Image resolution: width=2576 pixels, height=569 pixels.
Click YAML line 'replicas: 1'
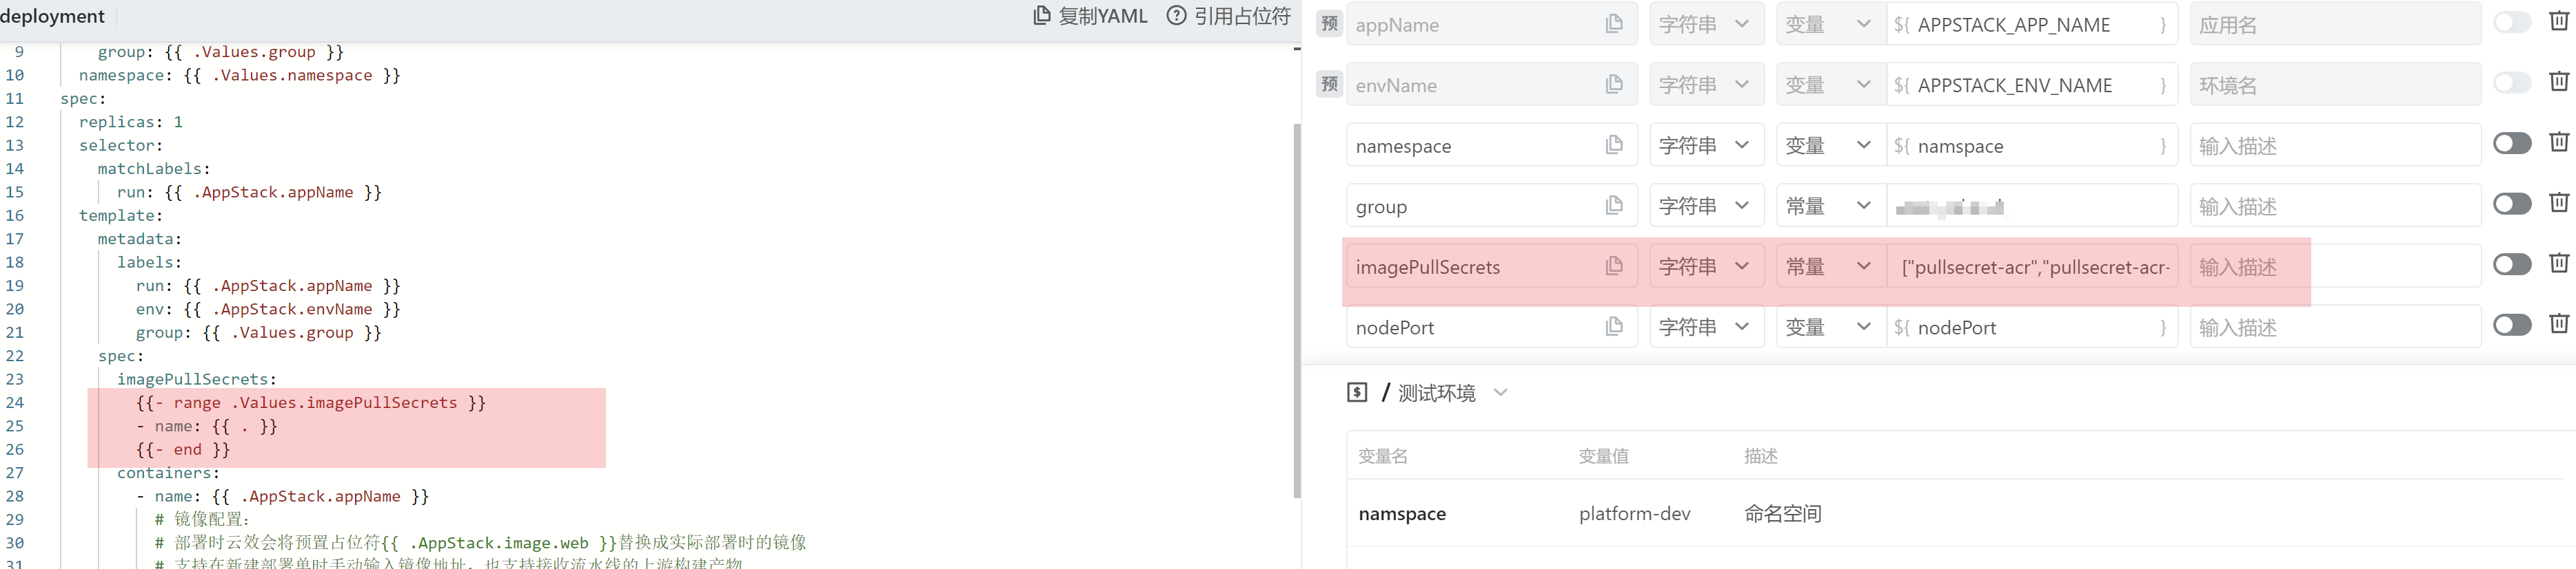131,122
